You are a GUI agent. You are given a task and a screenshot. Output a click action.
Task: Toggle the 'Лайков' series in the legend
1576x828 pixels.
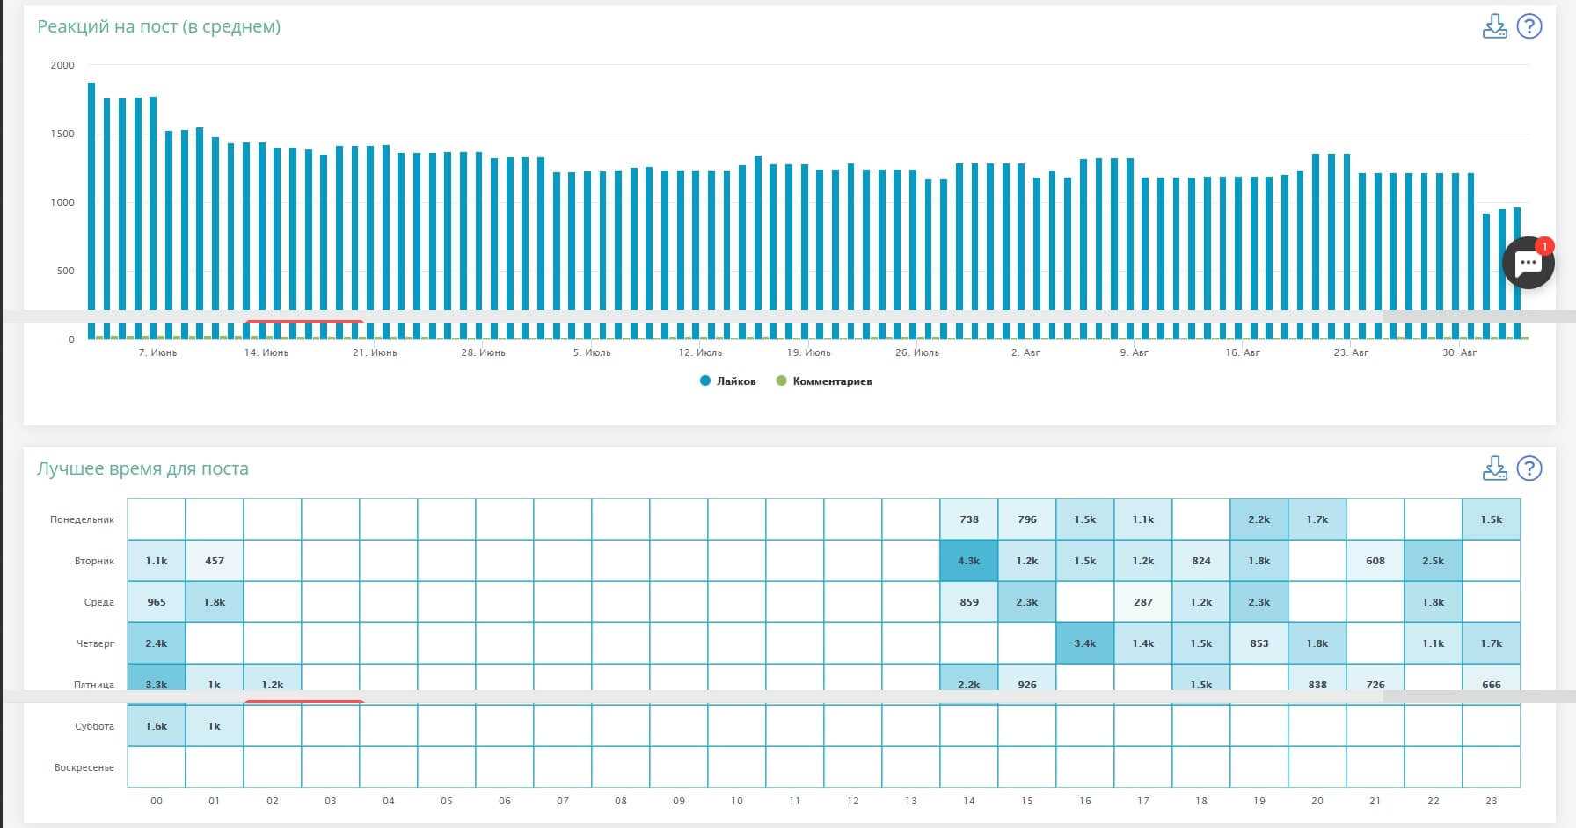click(x=736, y=381)
